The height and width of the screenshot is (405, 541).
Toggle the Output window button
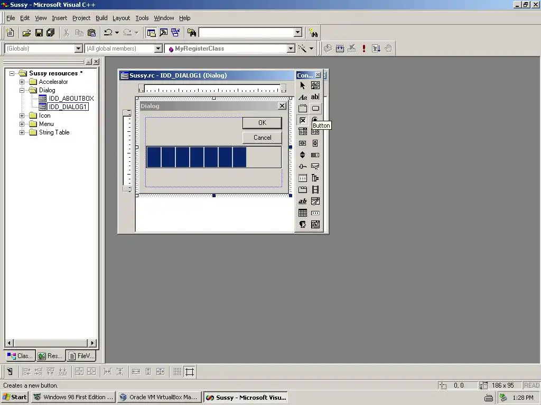(x=164, y=33)
